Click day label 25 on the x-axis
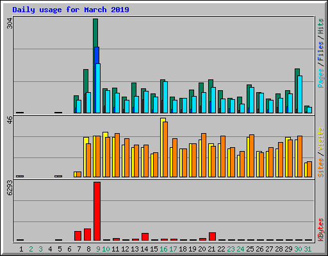The image size is (328, 256). 250,249
